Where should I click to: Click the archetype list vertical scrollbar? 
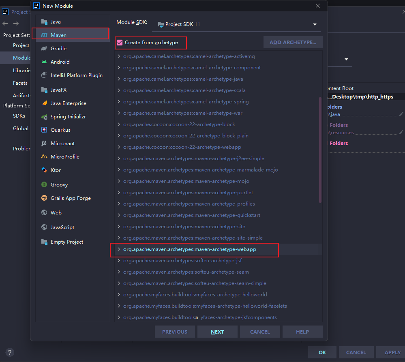[320, 150]
